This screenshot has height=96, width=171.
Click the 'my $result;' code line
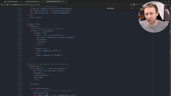tap(34, 84)
